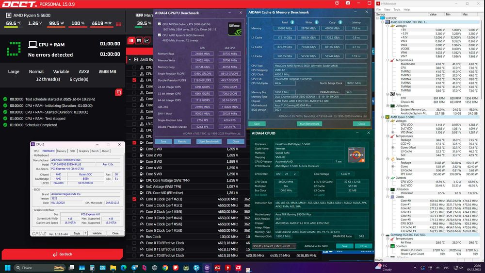485x273 pixels.
Task: Click Start Benchmark in GPGPU Benchmark window
Action: point(209,141)
